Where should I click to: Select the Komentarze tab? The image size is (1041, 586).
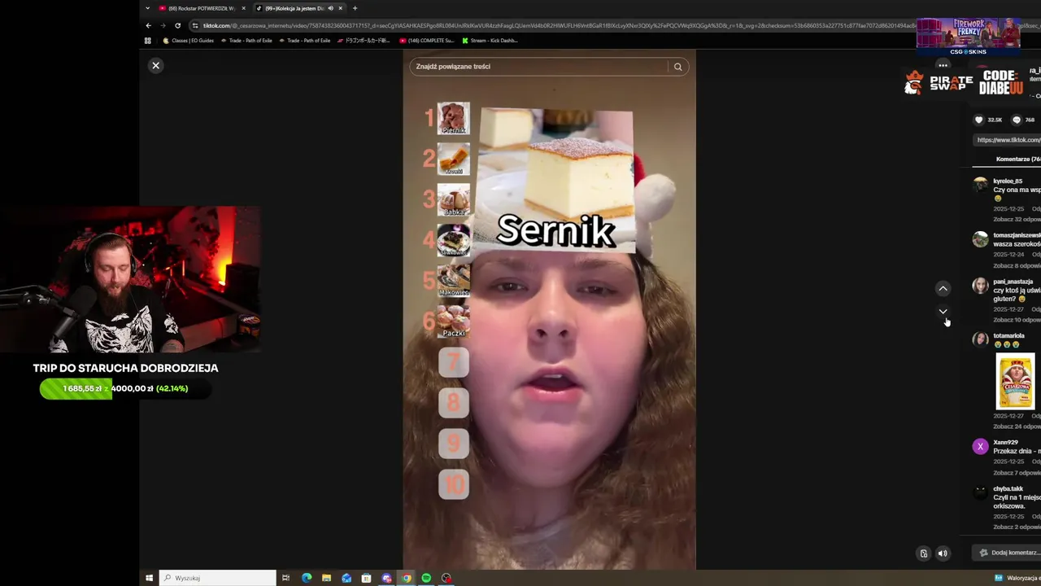pyautogui.click(x=1018, y=159)
